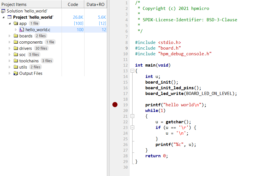Click the components folder icon

[16, 42]
